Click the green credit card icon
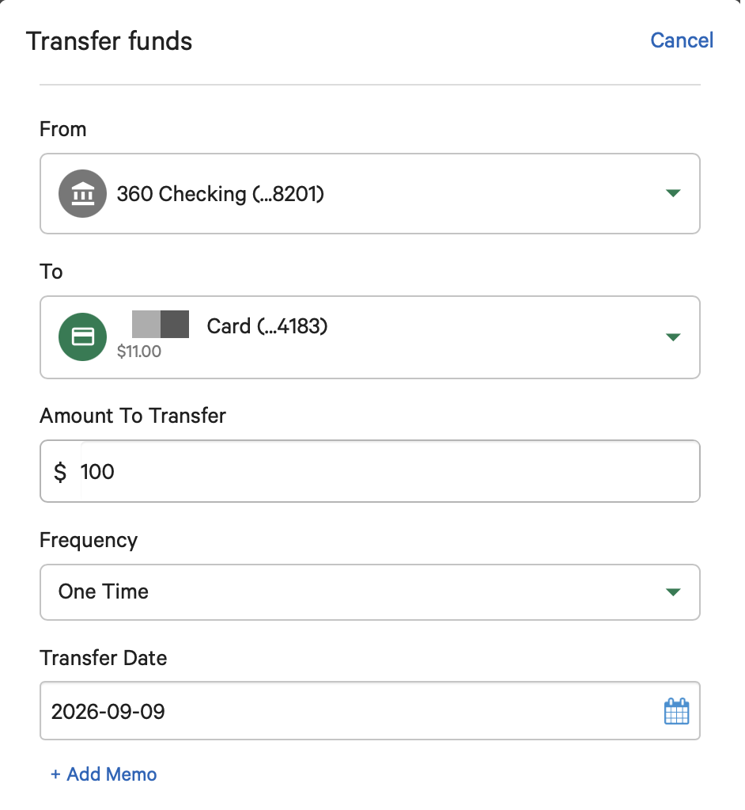Viewport: 745px width, 810px height. click(82, 337)
